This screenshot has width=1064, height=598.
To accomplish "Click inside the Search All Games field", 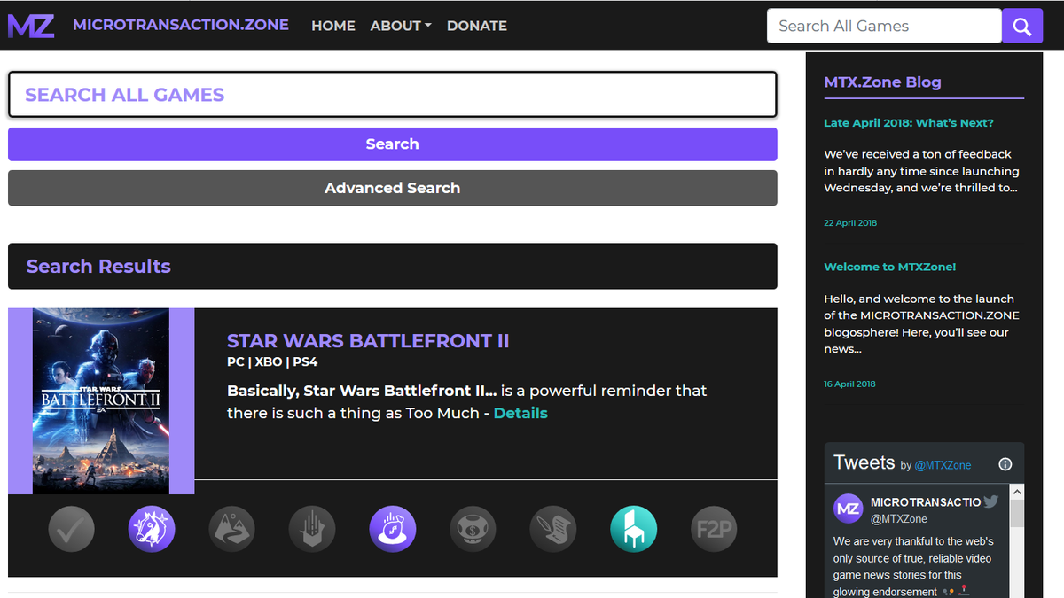I will pyautogui.click(x=883, y=26).
